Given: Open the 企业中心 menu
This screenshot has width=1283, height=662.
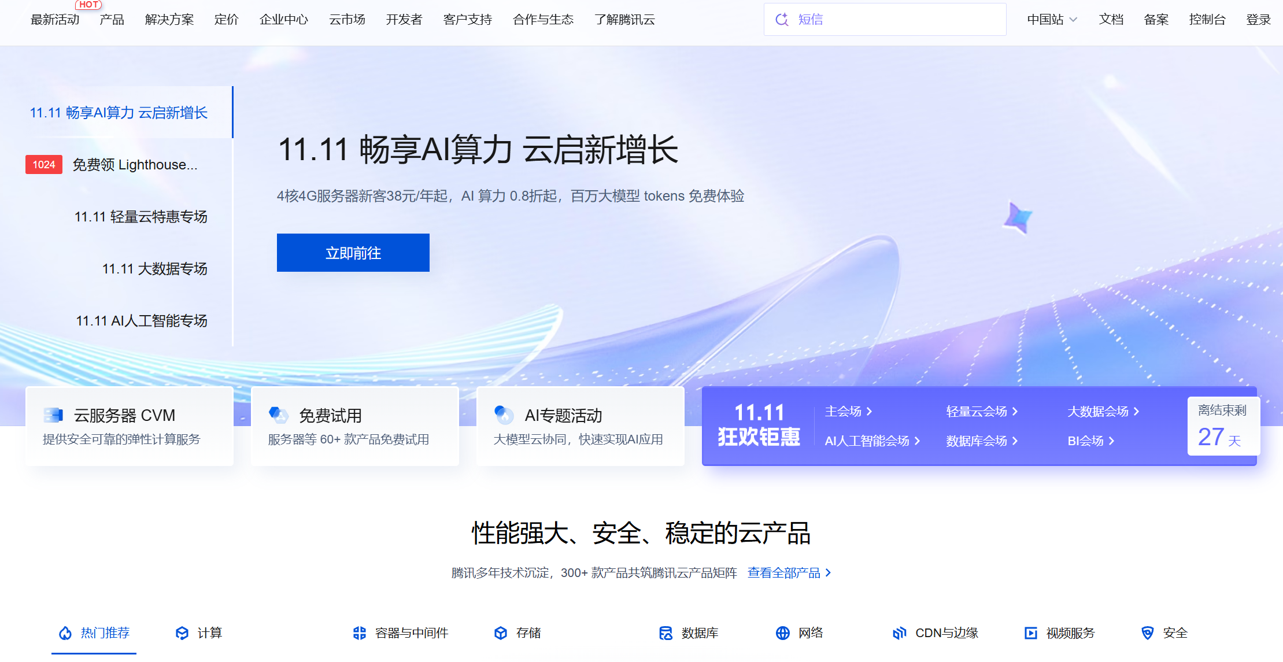Looking at the screenshot, I should pyautogui.click(x=284, y=20).
